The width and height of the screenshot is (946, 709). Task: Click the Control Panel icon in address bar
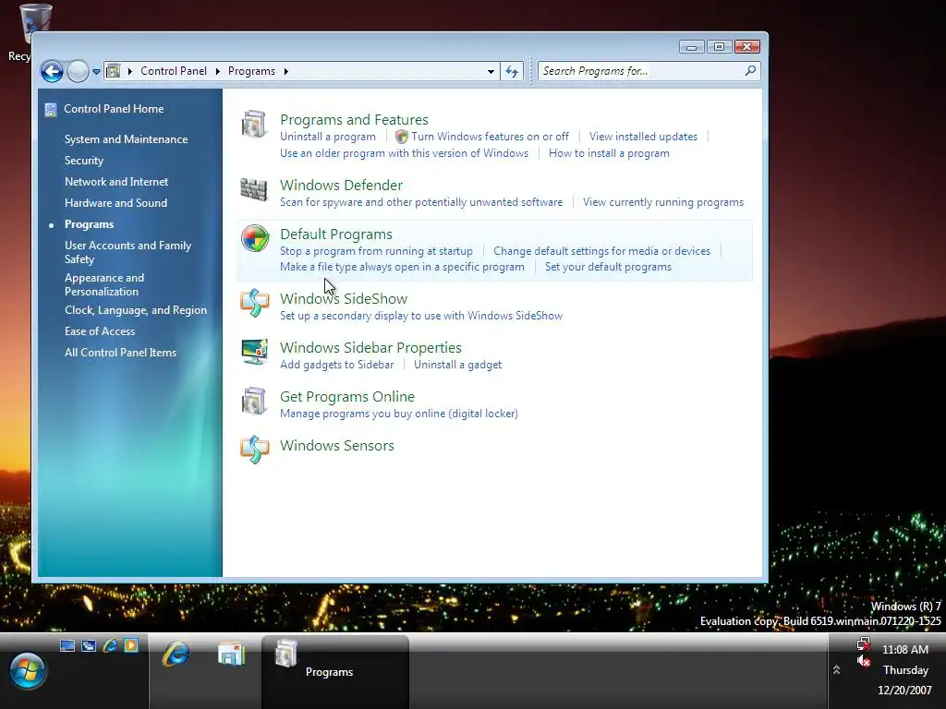click(113, 71)
